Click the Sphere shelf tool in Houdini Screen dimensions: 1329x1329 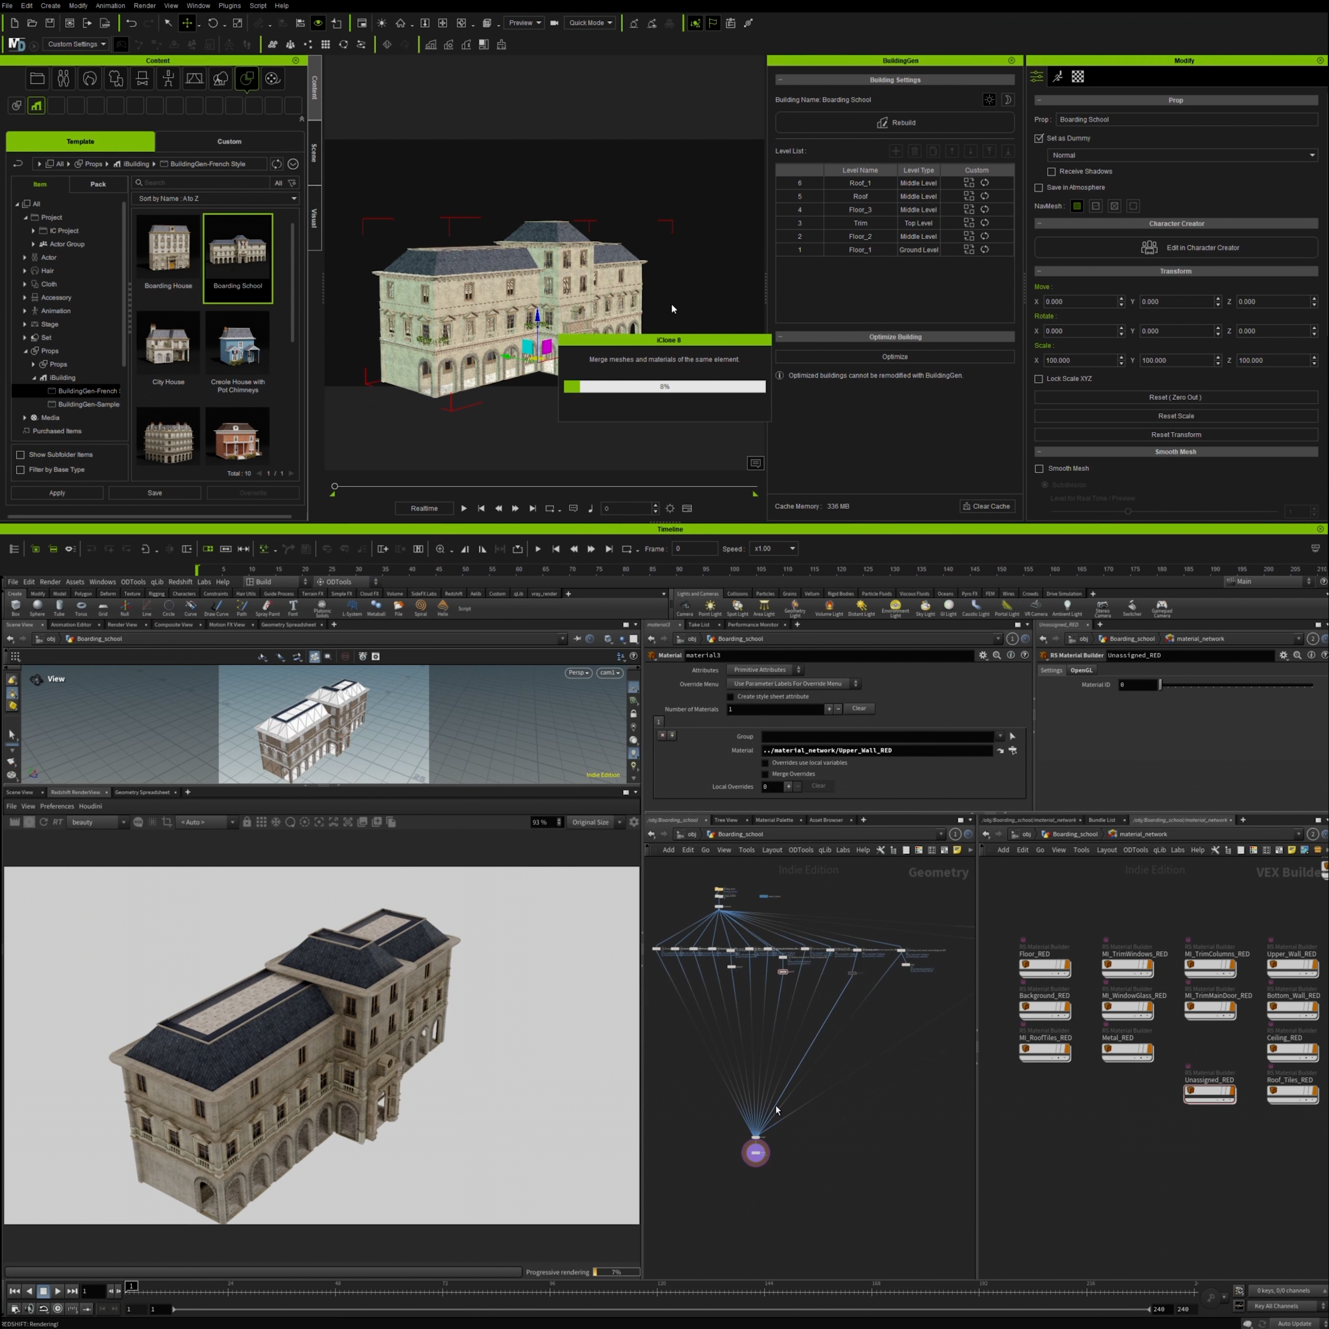(37, 607)
